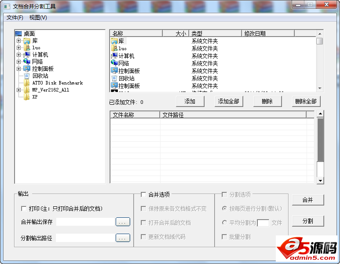Click file list scroll up arrow
The height and width of the screenshot is (264, 340).
(x=320, y=34)
